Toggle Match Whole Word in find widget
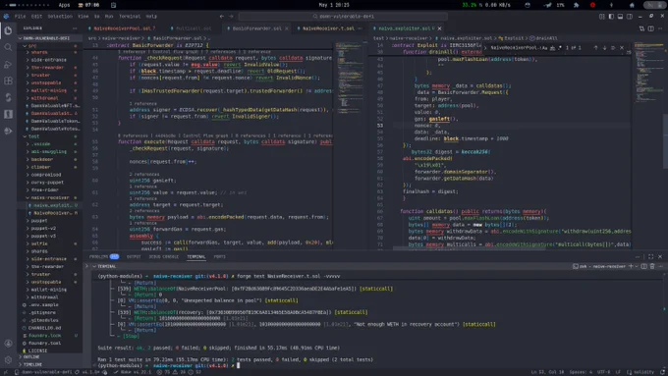668x376 pixels. pos(552,48)
